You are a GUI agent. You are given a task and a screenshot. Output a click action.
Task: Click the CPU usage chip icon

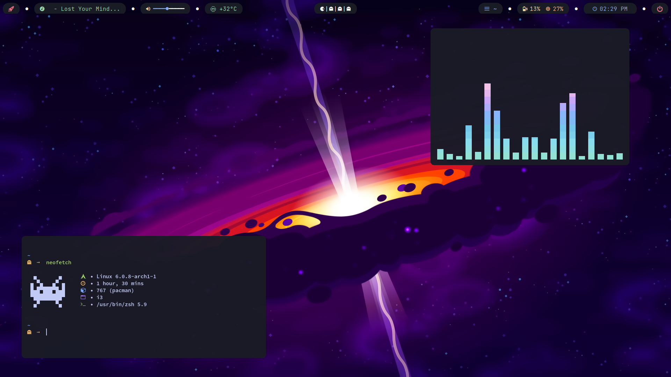click(x=548, y=9)
